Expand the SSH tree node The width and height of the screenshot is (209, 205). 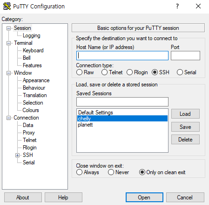pyautogui.click(x=17, y=155)
